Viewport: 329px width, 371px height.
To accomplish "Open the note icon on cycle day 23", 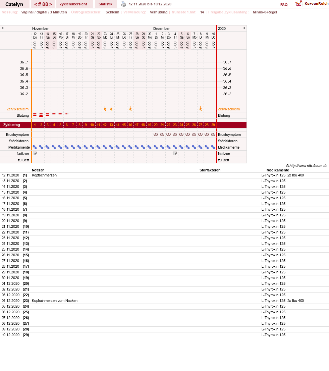I will pyautogui.click(x=175, y=154).
